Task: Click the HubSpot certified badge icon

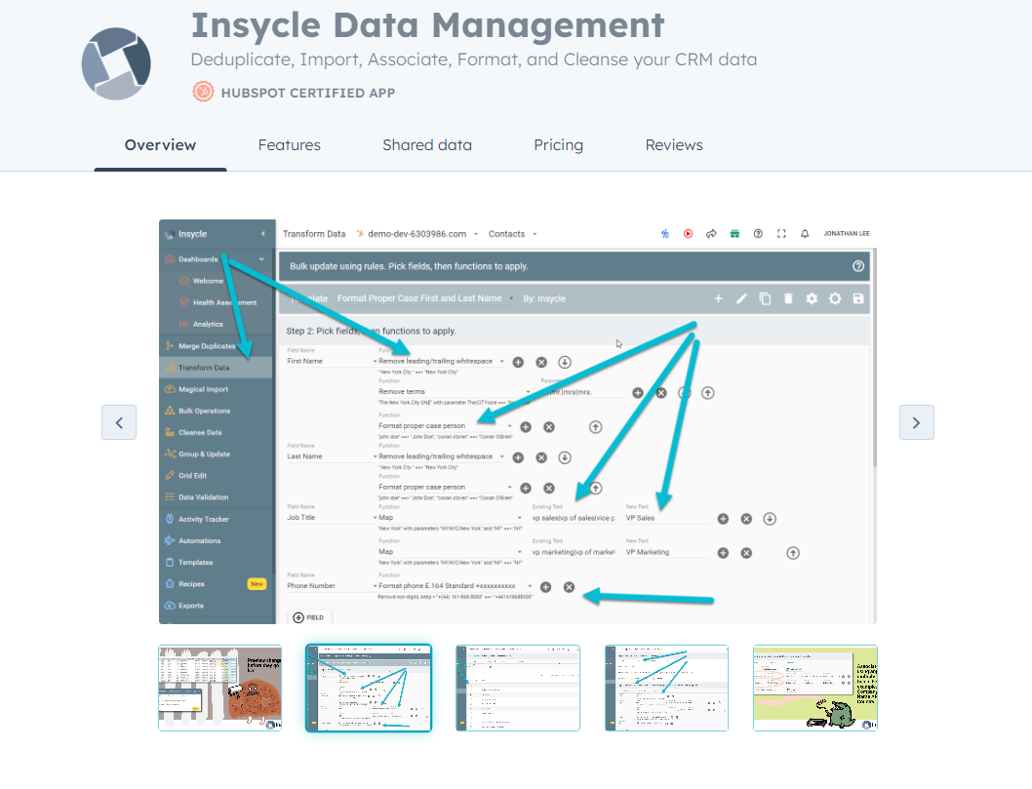Action: tap(203, 92)
